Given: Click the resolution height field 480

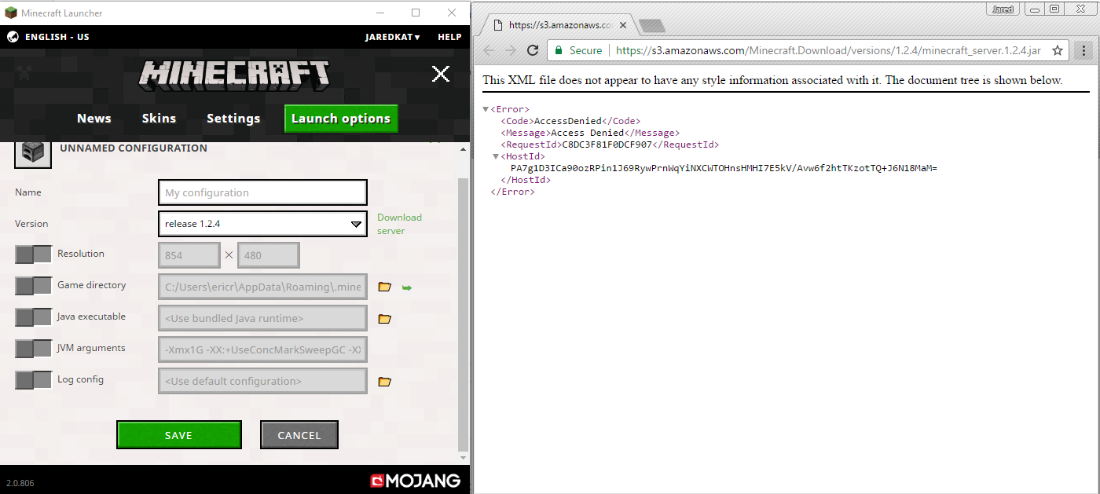Looking at the screenshot, I should click(x=269, y=255).
